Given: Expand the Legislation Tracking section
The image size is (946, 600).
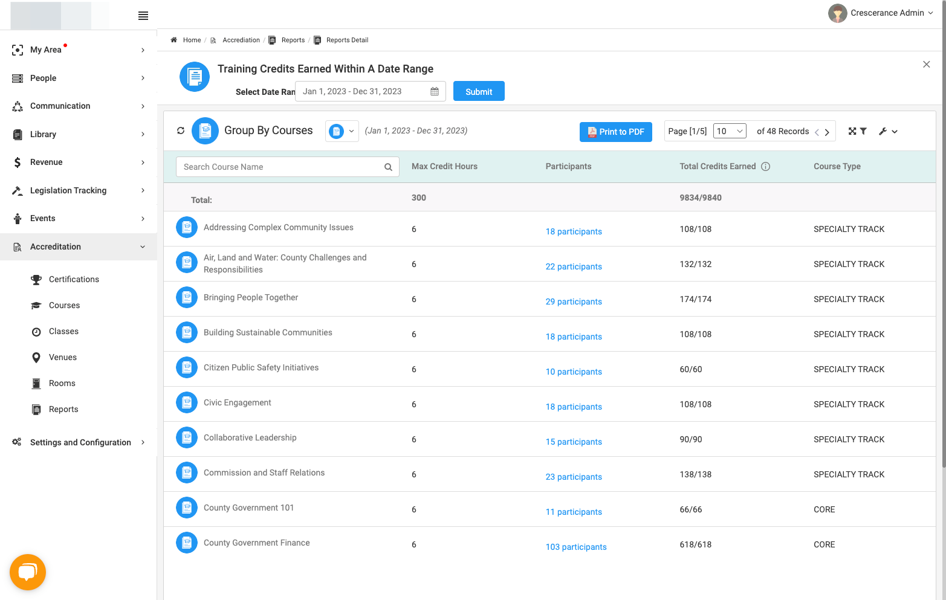Looking at the screenshot, I should [x=79, y=190].
